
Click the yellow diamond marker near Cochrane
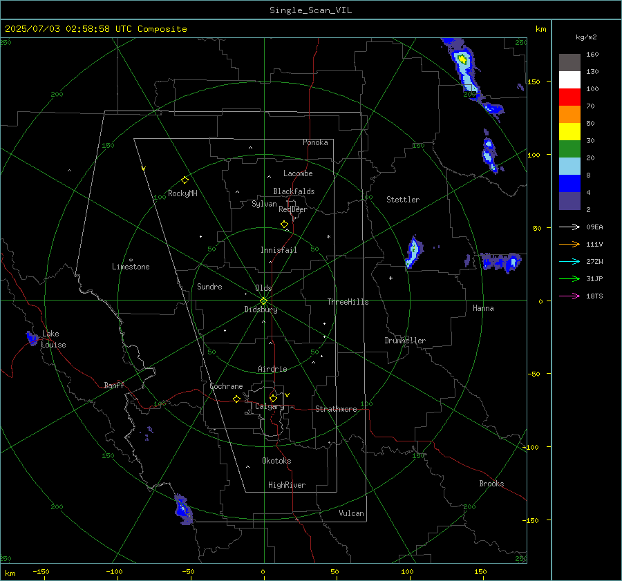coord(236,399)
